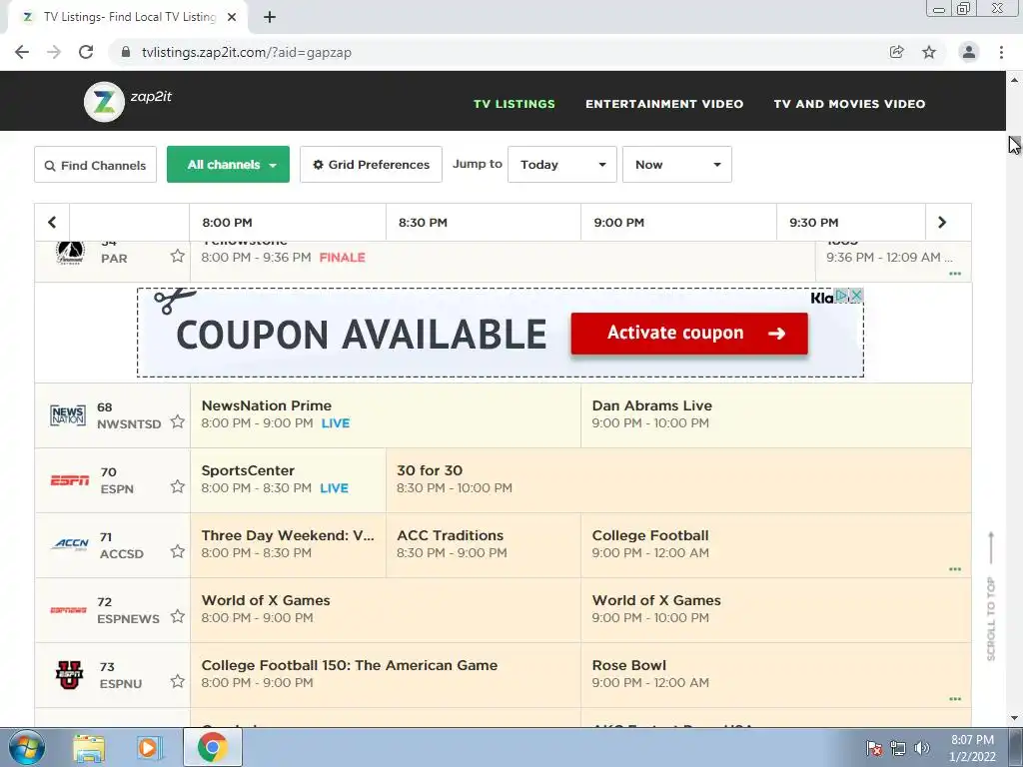Open SportsCenter listing

point(289,479)
